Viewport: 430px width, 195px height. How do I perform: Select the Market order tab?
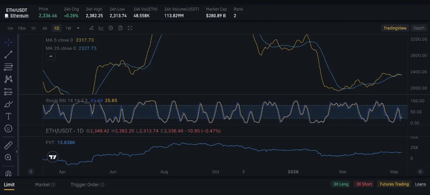pos(45,184)
